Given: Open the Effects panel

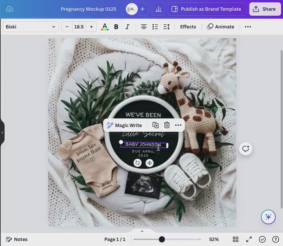Looking at the screenshot, I should [188, 27].
